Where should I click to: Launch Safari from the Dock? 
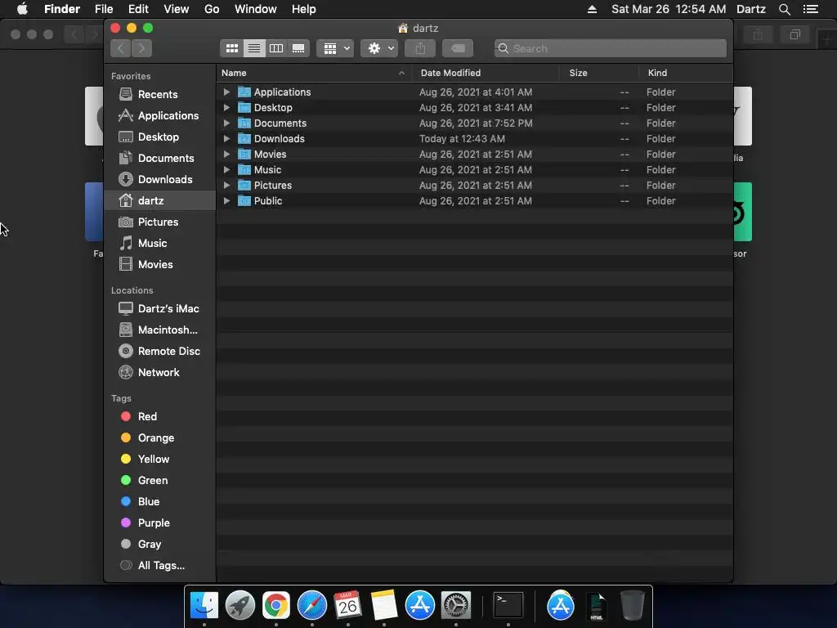click(x=311, y=606)
